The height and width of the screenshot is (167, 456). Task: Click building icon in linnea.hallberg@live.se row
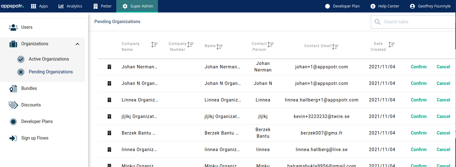(x=109, y=150)
